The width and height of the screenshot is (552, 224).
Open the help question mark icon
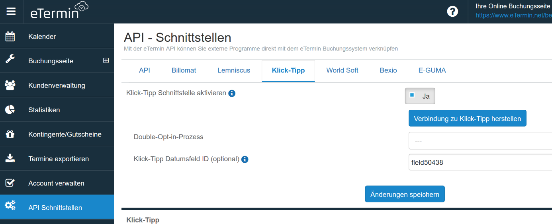452,12
